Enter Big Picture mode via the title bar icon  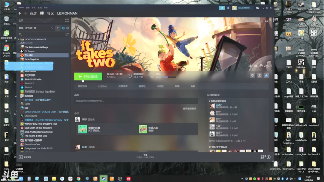click(258, 8)
